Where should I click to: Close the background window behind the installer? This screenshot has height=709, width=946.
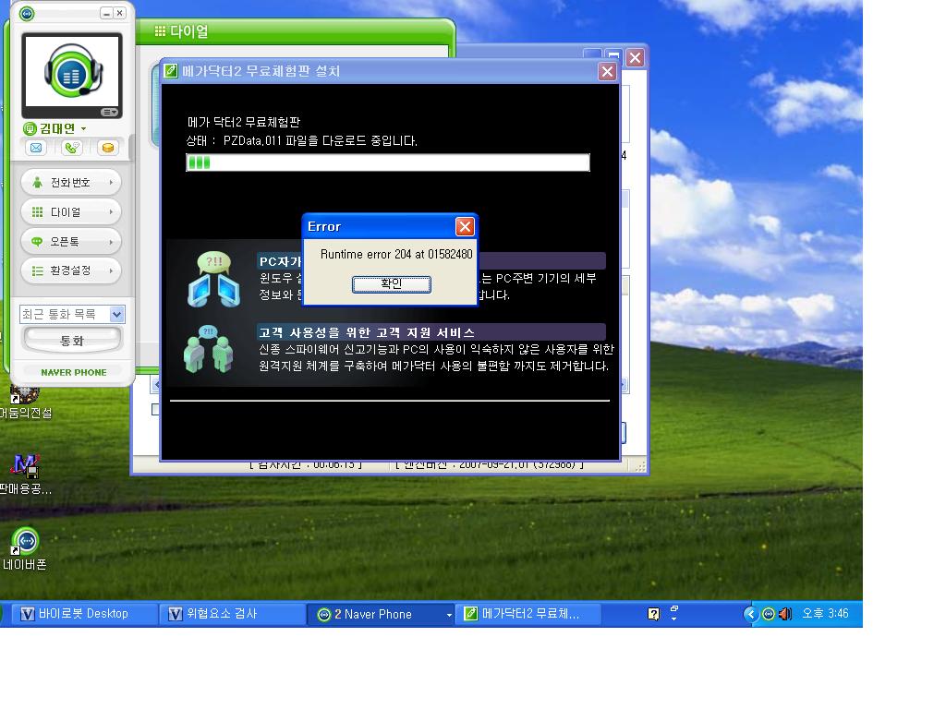click(635, 58)
